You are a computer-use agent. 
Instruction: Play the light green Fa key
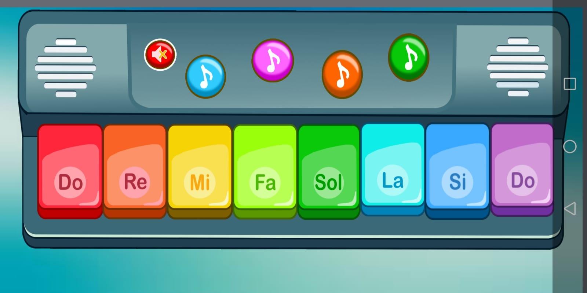pyautogui.click(x=265, y=171)
